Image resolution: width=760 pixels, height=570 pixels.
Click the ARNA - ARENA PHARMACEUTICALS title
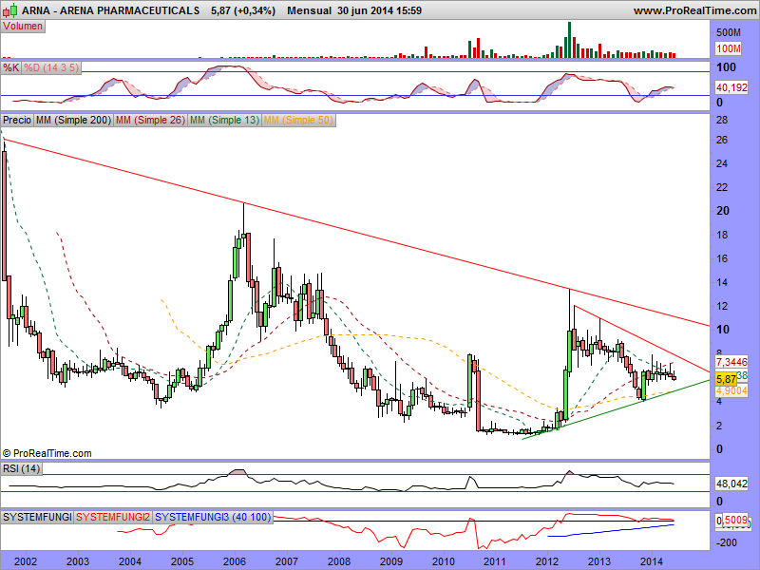pyautogui.click(x=111, y=10)
